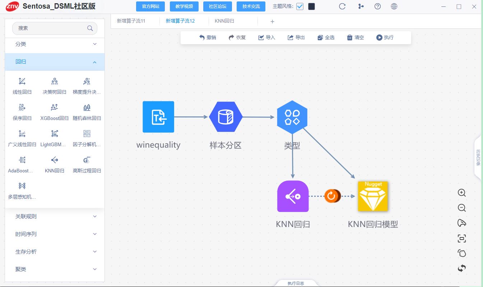The width and height of the screenshot is (483, 287).
Task: Open the help question mark icon
Action: point(377,6)
